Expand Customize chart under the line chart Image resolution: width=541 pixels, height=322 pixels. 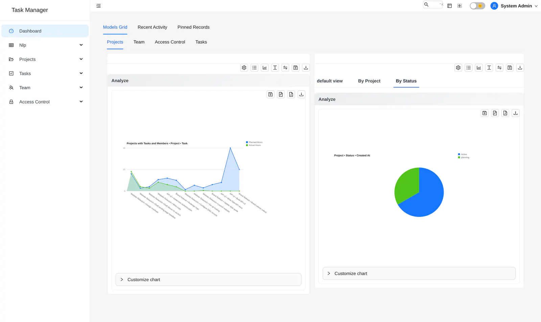point(208,280)
